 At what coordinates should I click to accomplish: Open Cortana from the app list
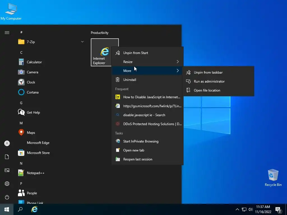click(51, 92)
